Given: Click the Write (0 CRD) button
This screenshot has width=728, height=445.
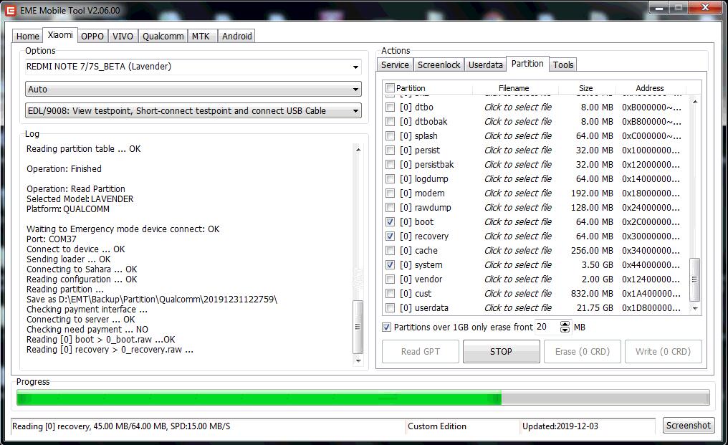Looking at the screenshot, I should [663, 352].
